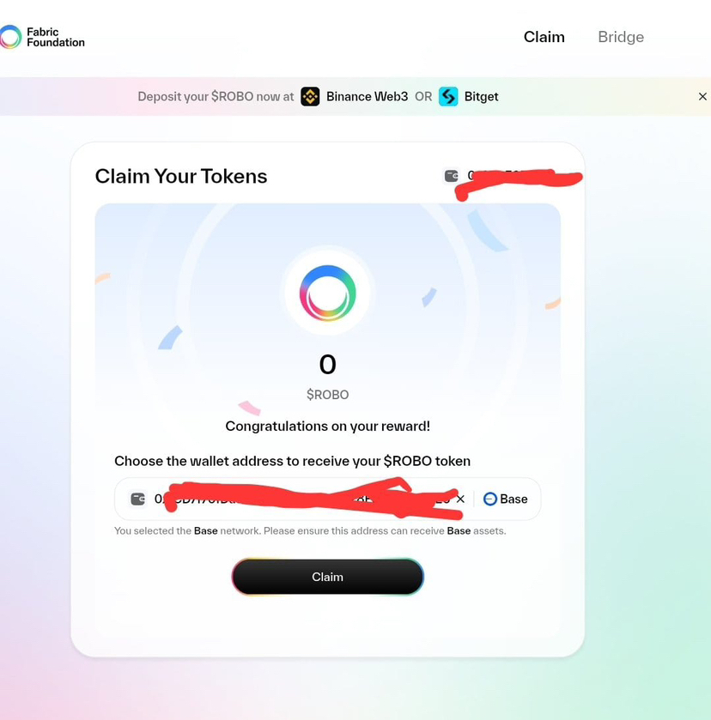Viewport: 711px width, 720px height.
Task: Switch to the Bridge tab
Action: [x=621, y=37]
